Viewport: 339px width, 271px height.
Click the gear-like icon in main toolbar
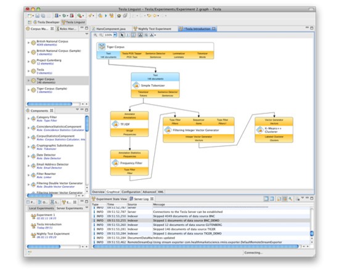click(119, 15)
